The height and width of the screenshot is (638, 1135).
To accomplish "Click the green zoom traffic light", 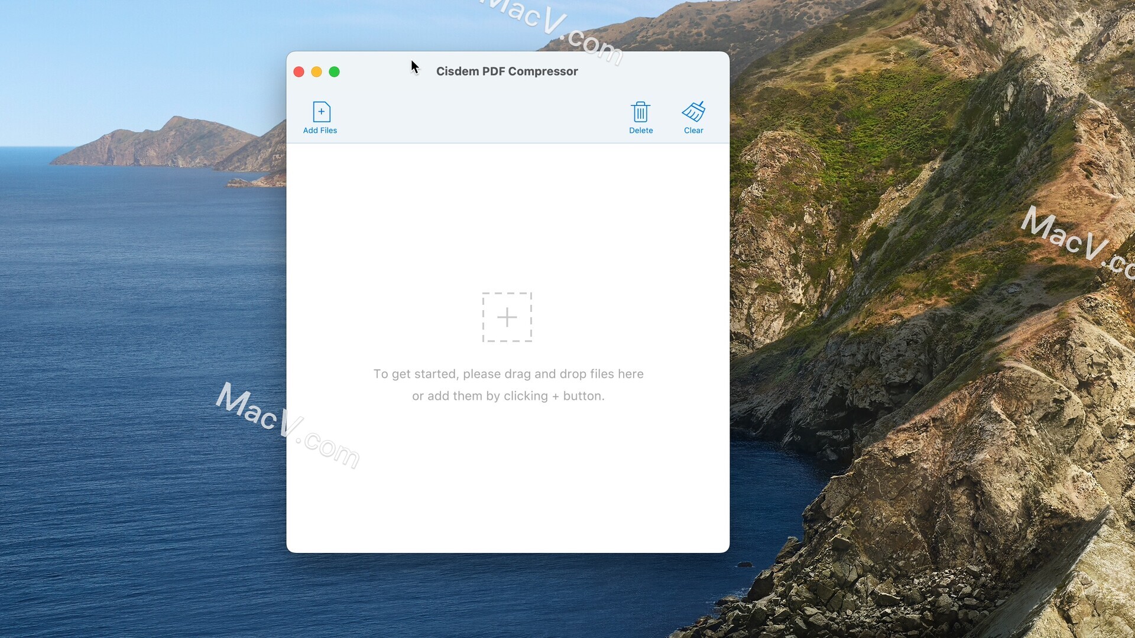I will click(x=334, y=71).
